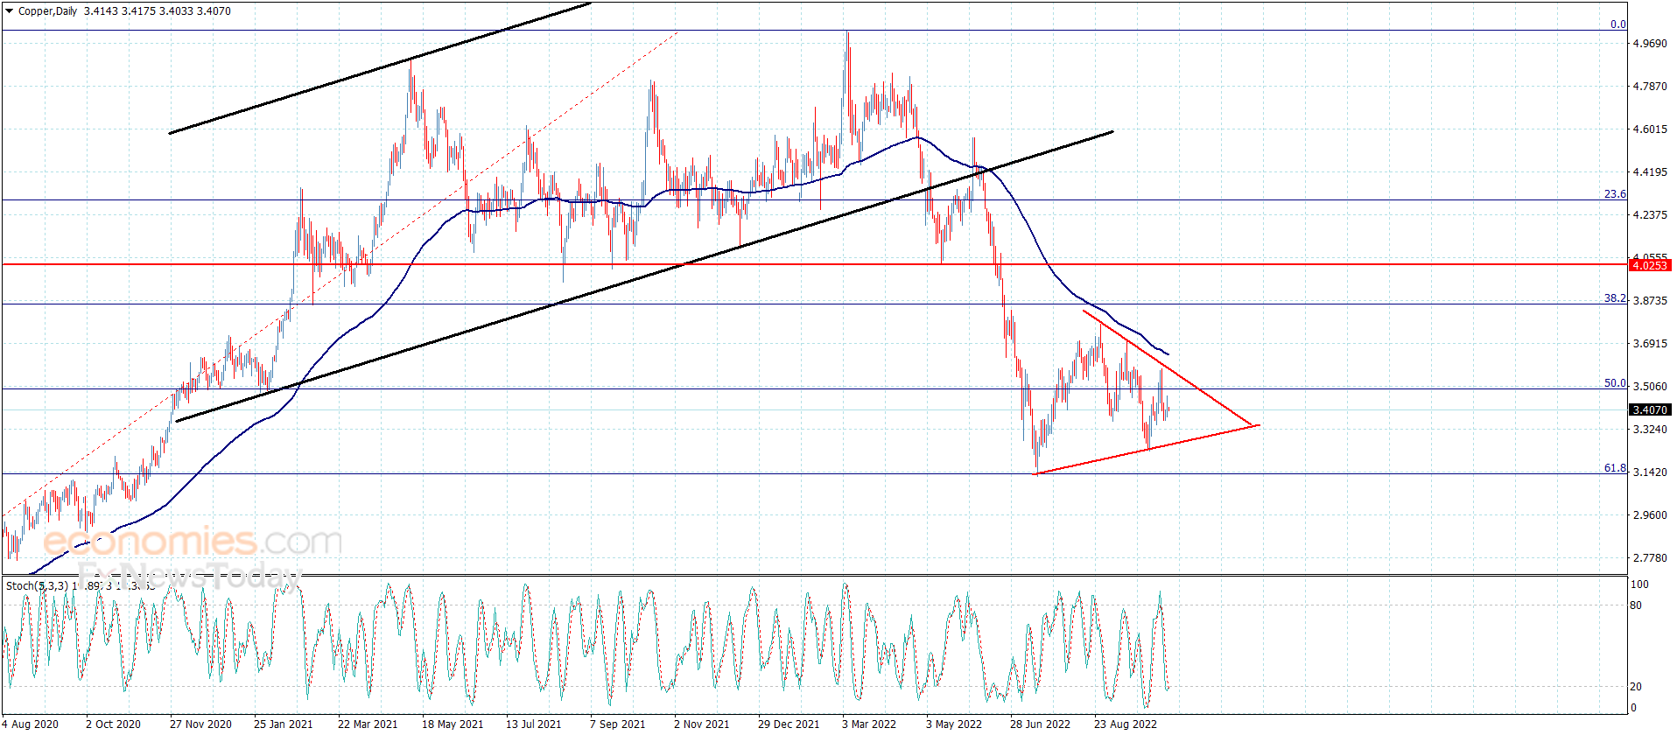Image resolution: width=1677 pixels, height=735 pixels.
Task: Click the 2.7780 price axis label
Action: click(1649, 557)
